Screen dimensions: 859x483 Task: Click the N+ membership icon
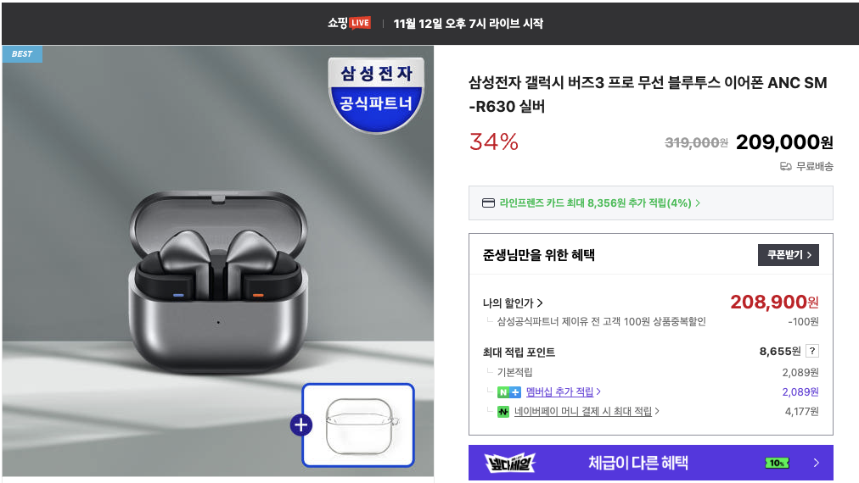pos(509,392)
